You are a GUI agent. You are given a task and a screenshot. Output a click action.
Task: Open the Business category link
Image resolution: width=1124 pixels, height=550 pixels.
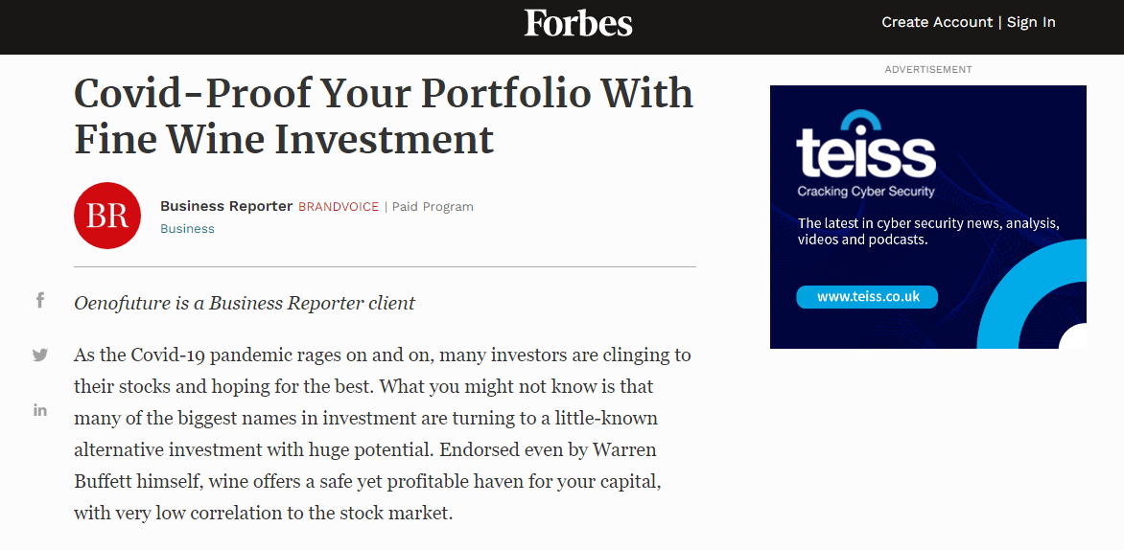pos(187,228)
